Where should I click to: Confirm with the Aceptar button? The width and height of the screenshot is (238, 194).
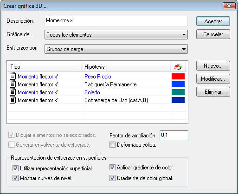click(x=213, y=21)
